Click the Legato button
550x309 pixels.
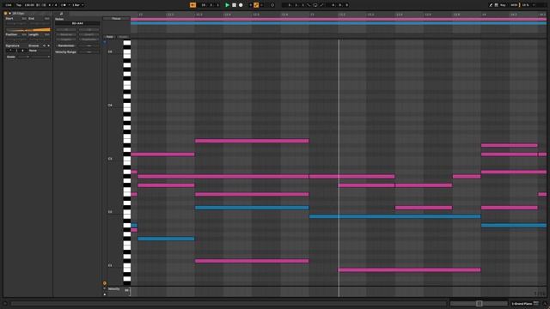click(66, 39)
